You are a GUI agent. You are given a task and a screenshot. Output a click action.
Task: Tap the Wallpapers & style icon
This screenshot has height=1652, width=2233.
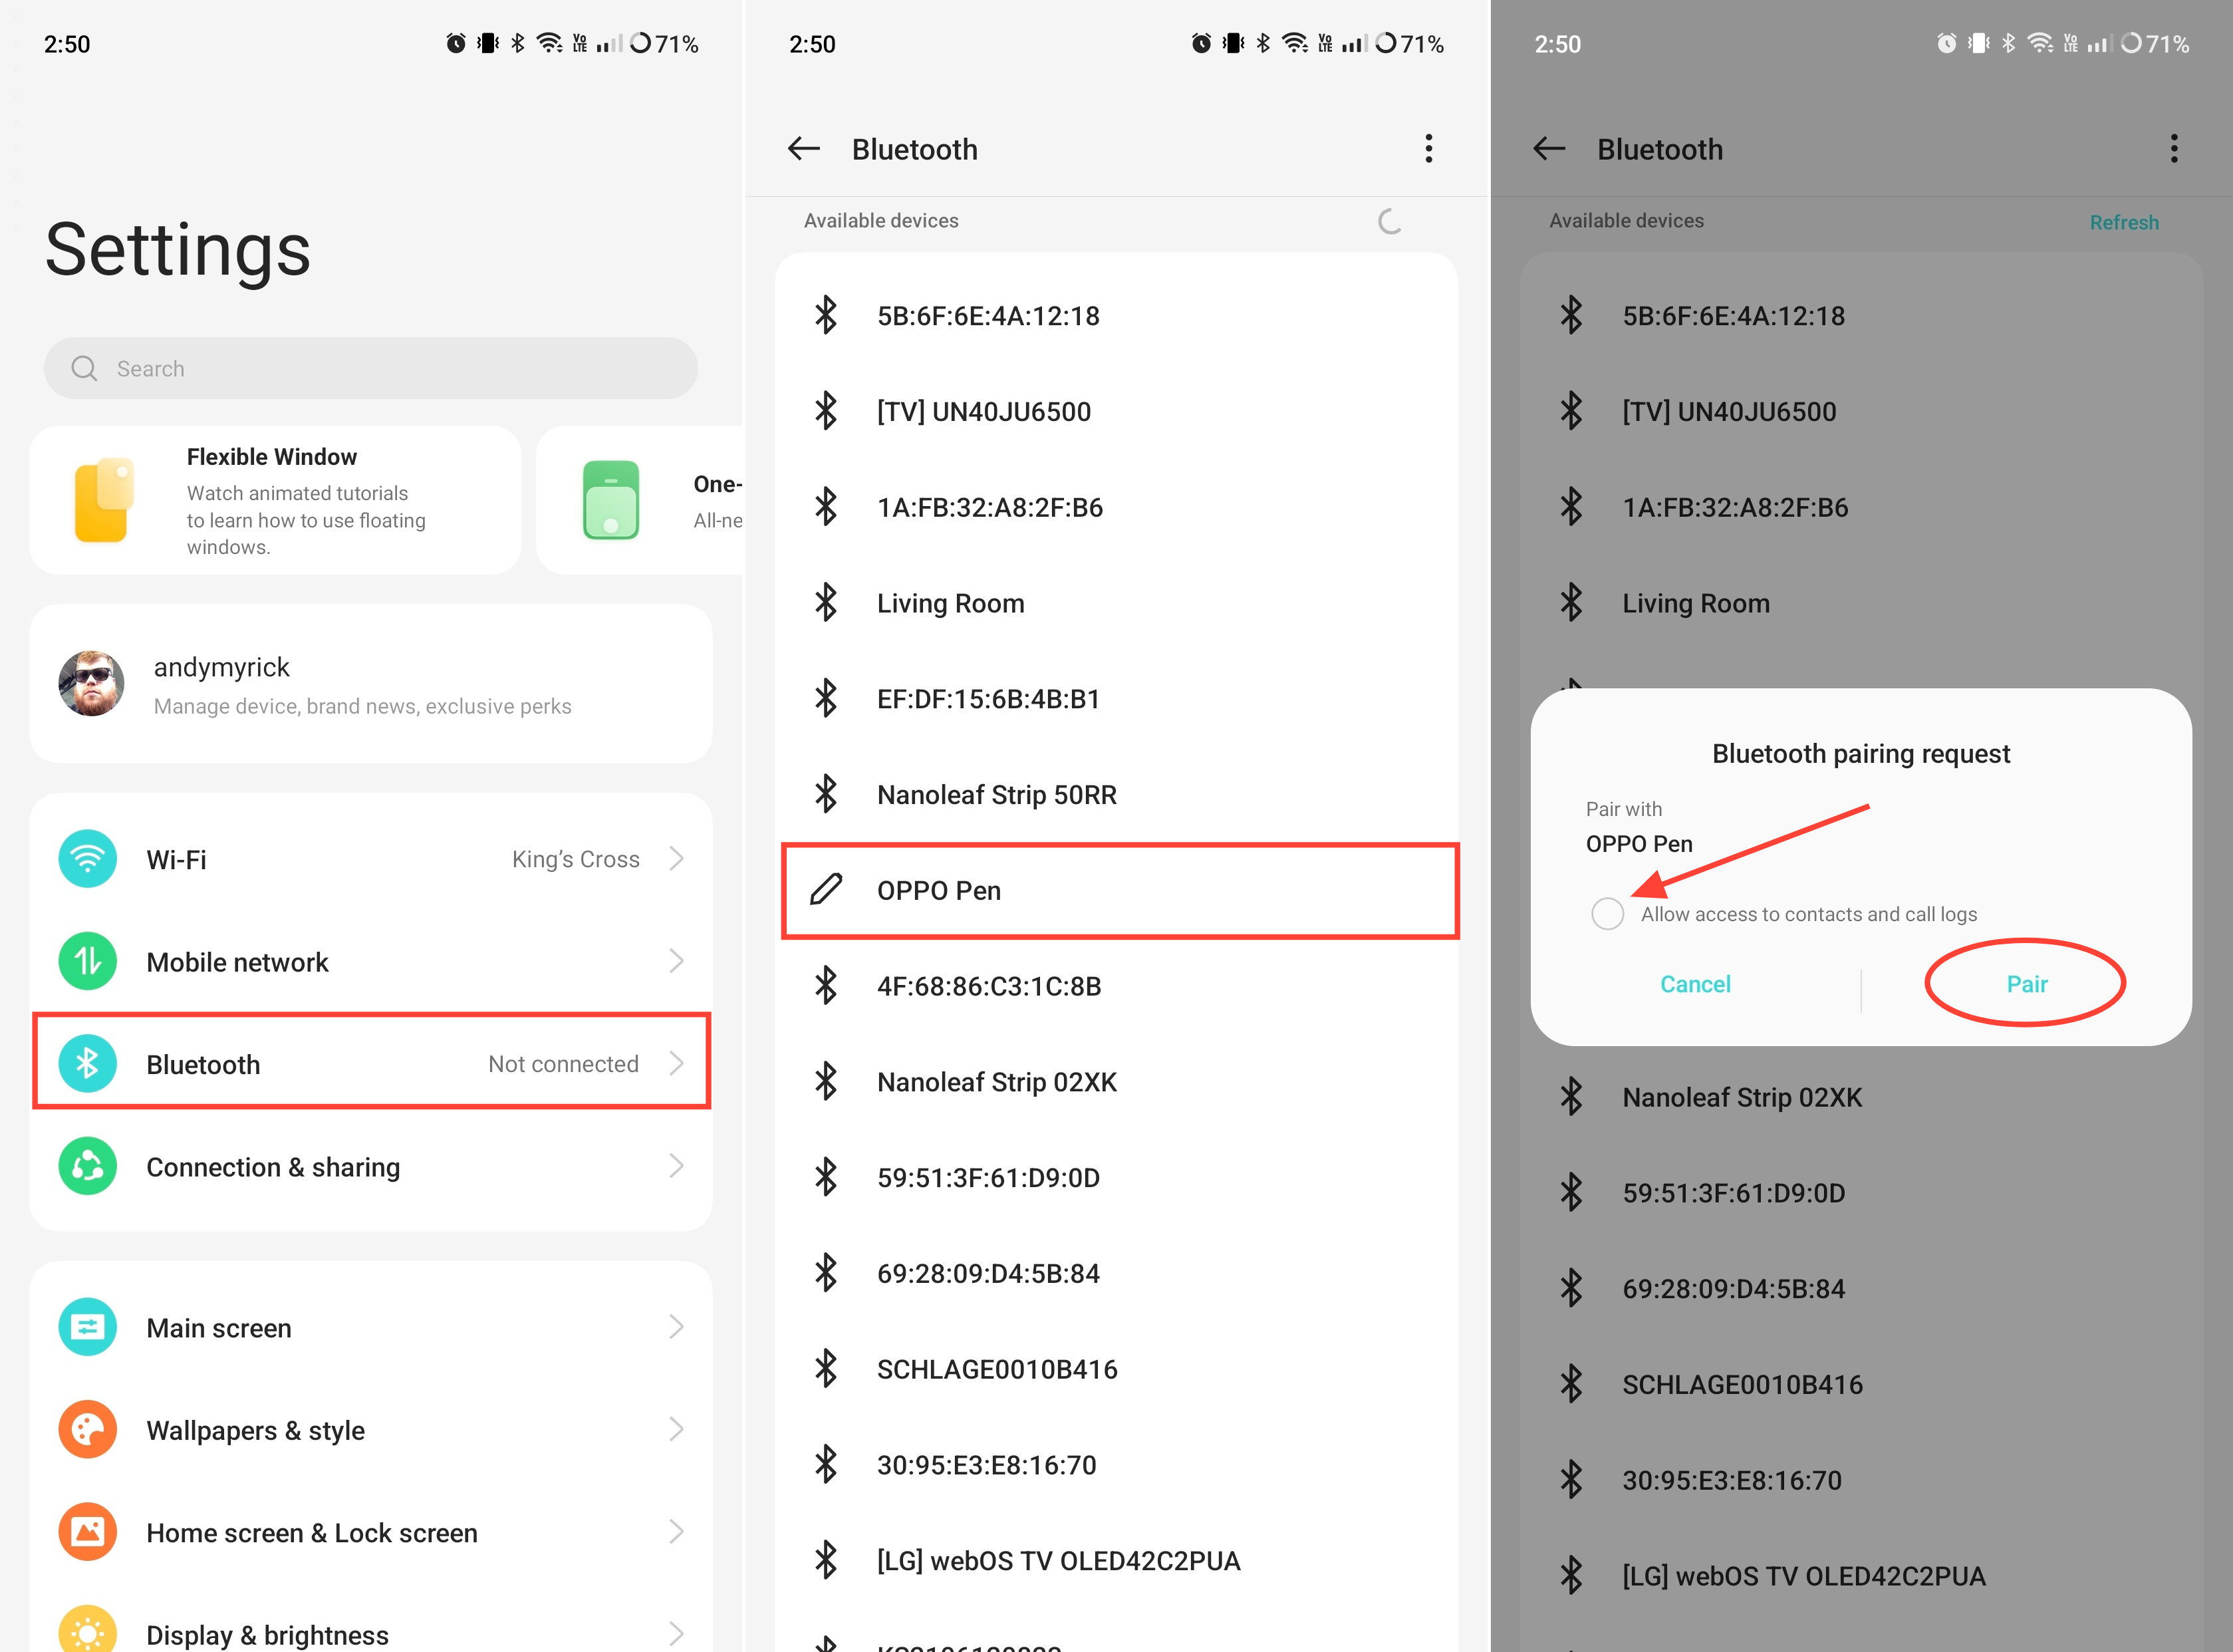(88, 1430)
